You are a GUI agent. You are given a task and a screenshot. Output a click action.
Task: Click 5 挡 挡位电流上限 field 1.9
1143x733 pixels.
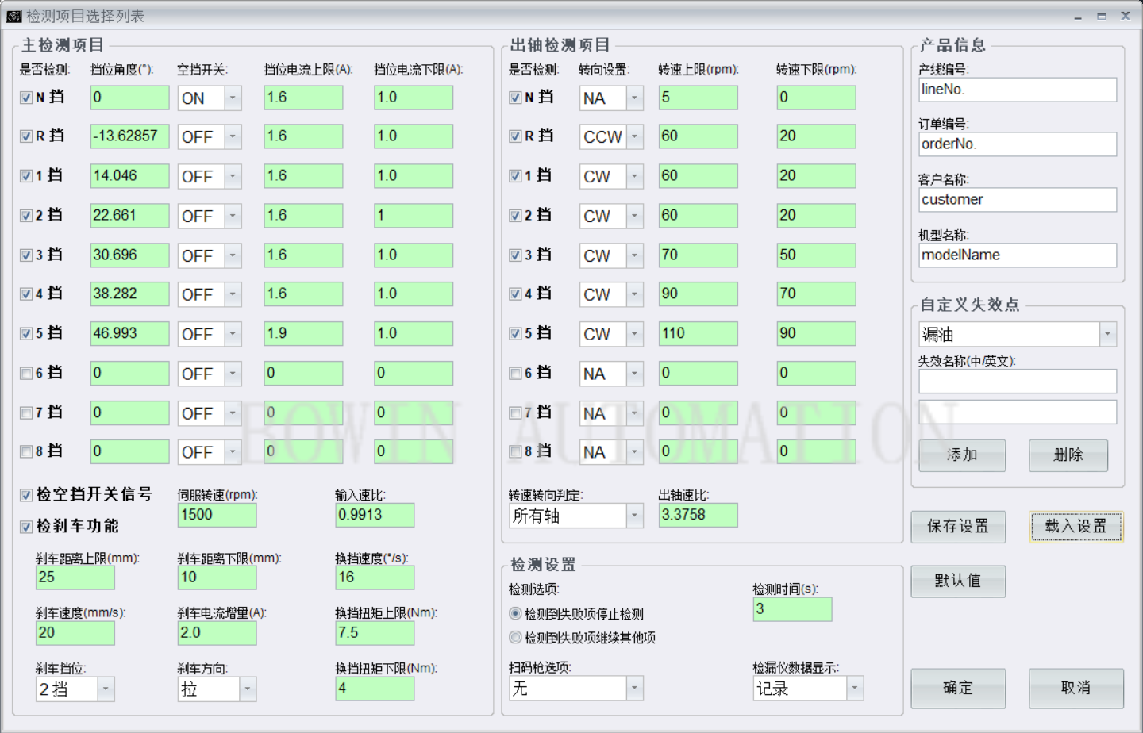303,334
